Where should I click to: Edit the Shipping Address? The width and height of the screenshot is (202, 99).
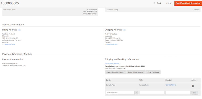(124, 30)
